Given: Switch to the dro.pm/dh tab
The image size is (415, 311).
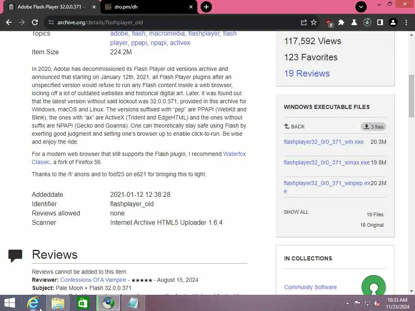Looking at the screenshot, I should [x=149, y=7].
